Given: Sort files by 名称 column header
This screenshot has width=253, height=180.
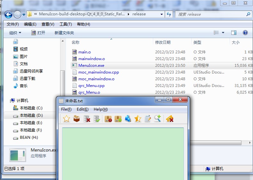Looking at the screenshot, I should (75, 42).
